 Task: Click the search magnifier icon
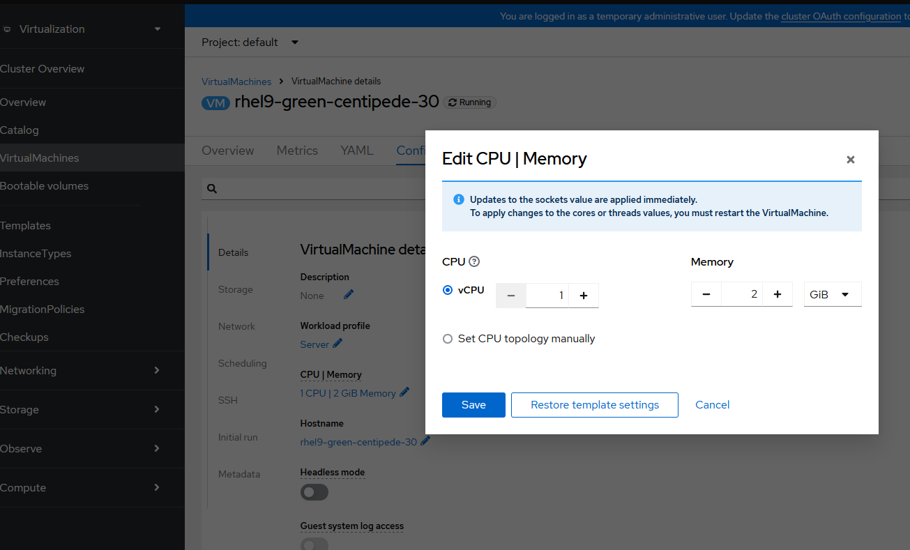click(x=212, y=188)
